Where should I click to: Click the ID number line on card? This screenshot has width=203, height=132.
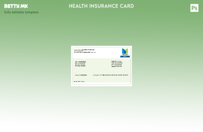(81, 62)
